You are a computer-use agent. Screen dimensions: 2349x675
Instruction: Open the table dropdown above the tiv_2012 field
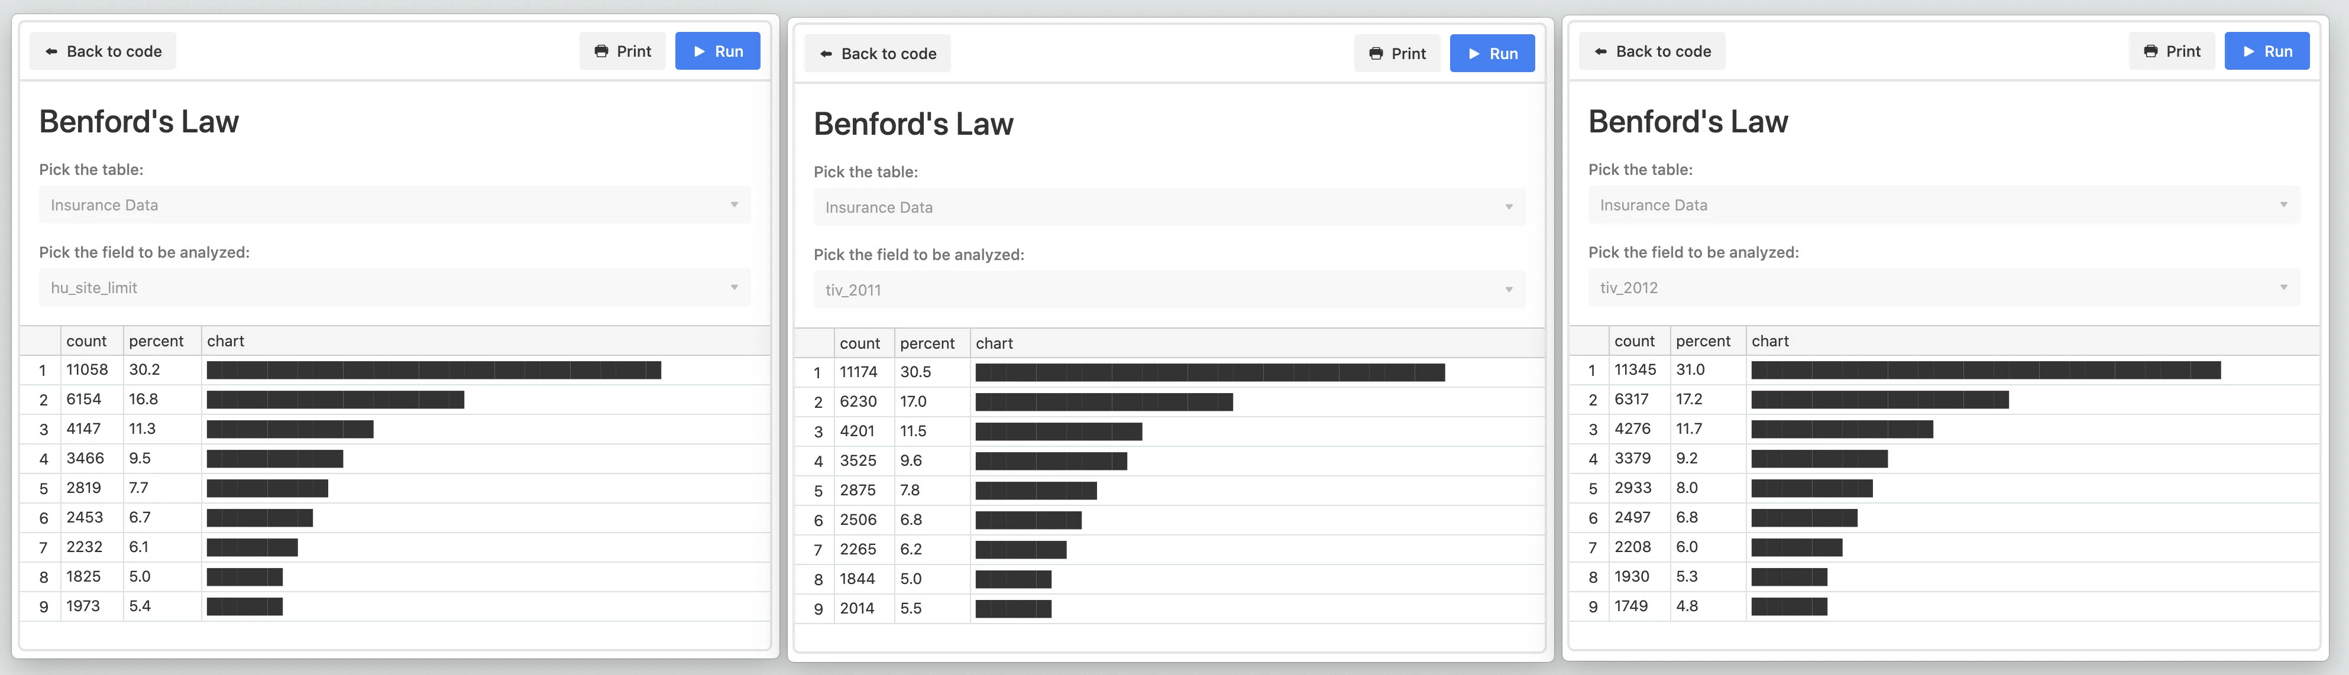pos(1944,205)
